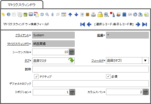Image resolution: width=151 pixels, height=104 pixels.
Task: Open requests with the envelope people icon
Action: point(119,14)
